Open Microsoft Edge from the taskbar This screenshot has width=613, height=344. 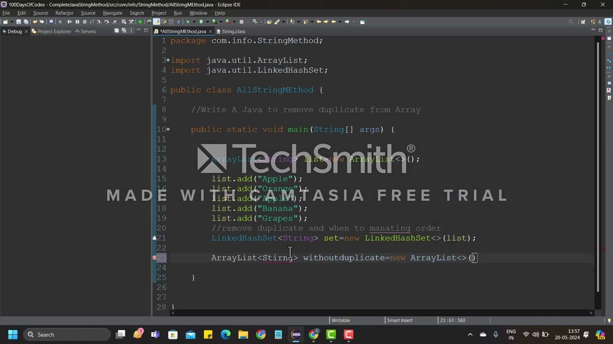(x=226, y=334)
